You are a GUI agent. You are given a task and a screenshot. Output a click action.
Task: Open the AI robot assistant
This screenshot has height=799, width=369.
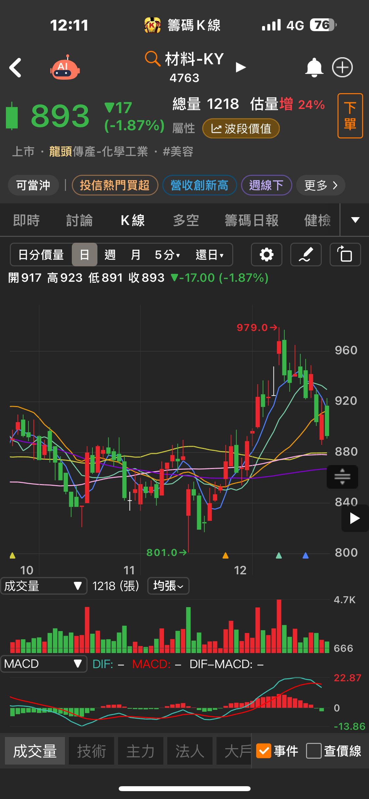pos(65,67)
